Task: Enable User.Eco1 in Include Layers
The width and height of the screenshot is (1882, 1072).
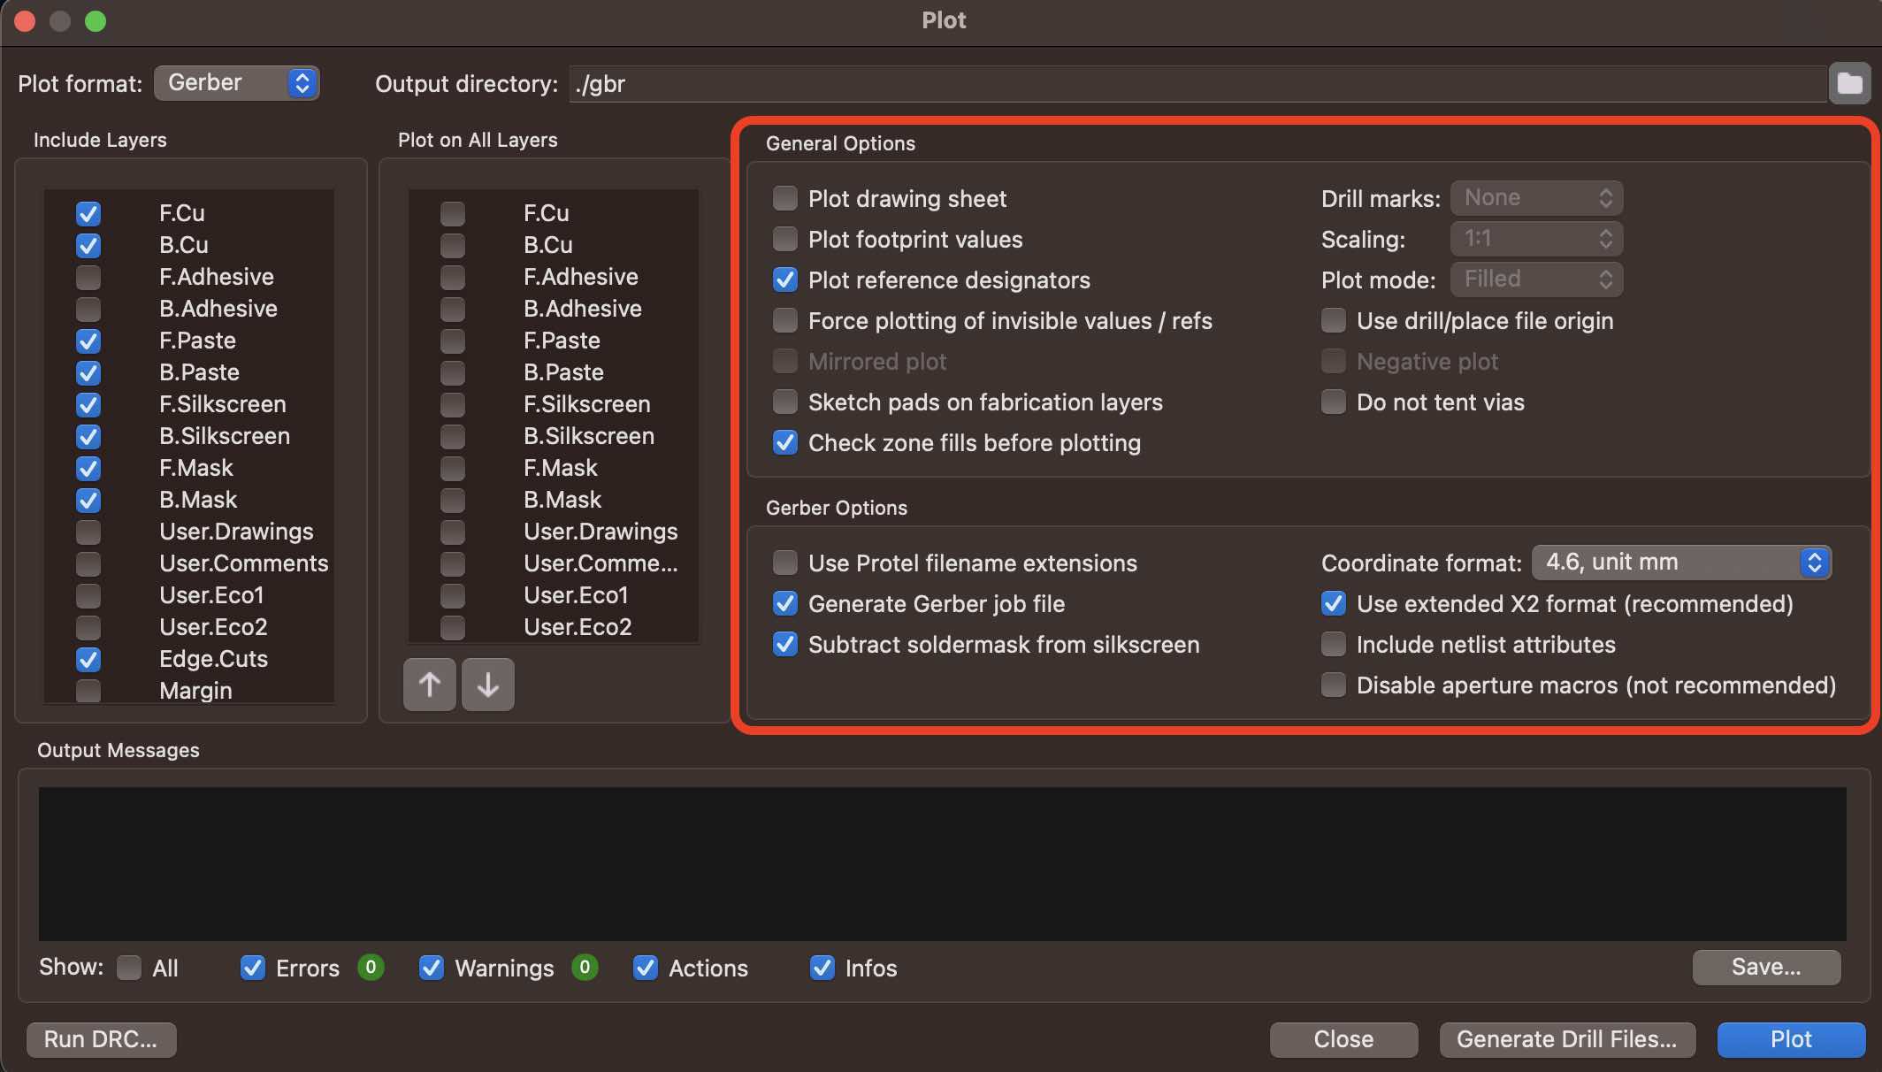Action: (88, 595)
